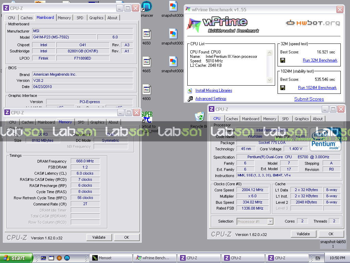Open the Advanced Settings link
The image size is (350, 263).
pyautogui.click(x=211, y=99)
